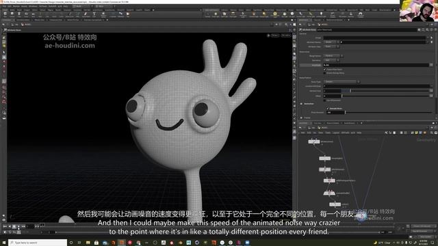
Task: Toggle checked box below Amplitude field
Action: tap(324, 70)
